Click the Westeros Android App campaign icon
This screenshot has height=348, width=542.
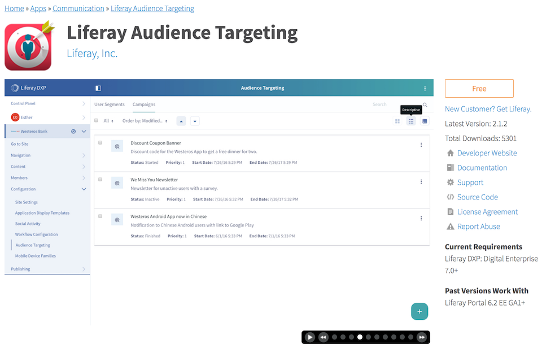117,220
